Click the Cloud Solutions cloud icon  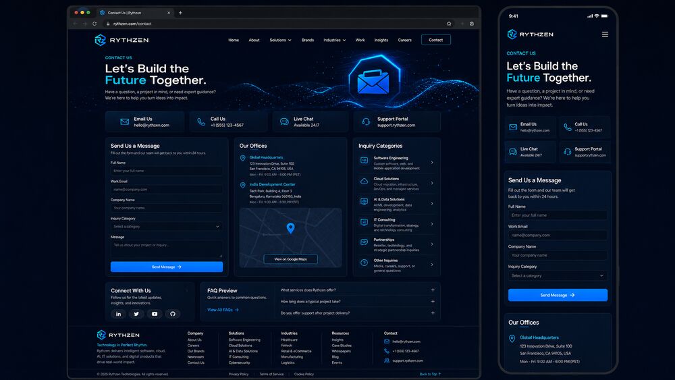pyautogui.click(x=364, y=181)
